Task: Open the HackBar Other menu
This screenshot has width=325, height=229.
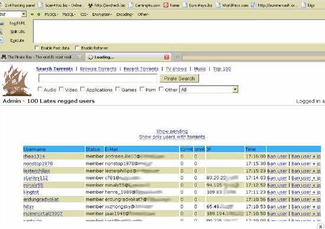Action: pos(143,15)
